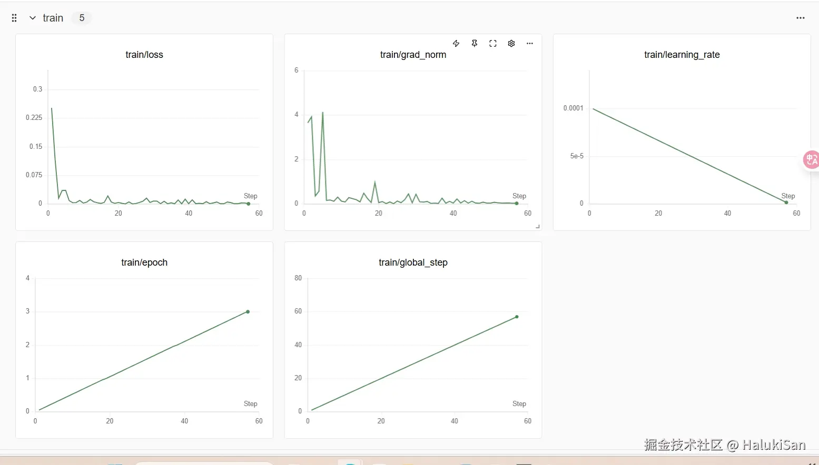Click the pink translate floating icon
The image size is (819, 465).
tap(811, 159)
